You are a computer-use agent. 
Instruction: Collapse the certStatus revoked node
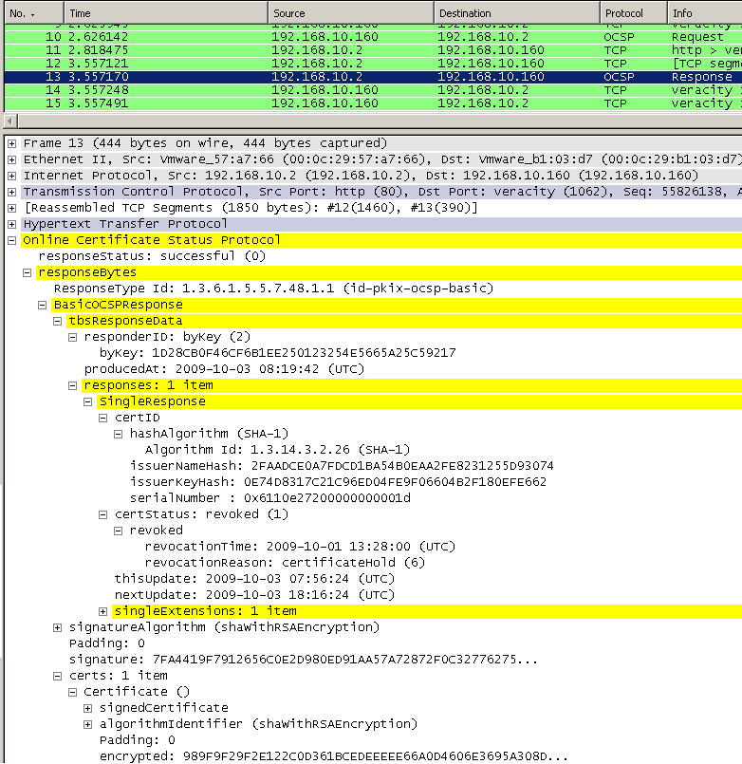103,514
